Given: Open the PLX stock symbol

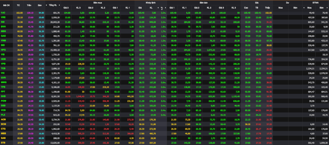Looking at the screenshot, I should pos(3,115).
